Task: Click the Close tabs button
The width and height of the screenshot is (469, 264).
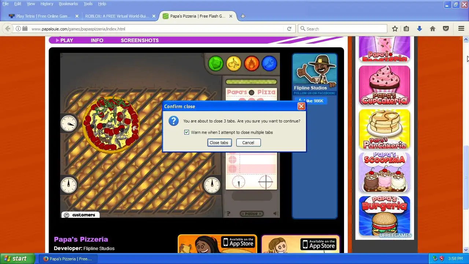Action: tap(219, 143)
